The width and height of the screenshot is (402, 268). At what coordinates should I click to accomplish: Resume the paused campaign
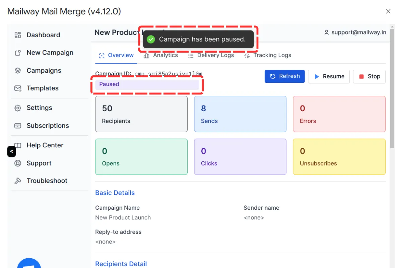[329, 76]
